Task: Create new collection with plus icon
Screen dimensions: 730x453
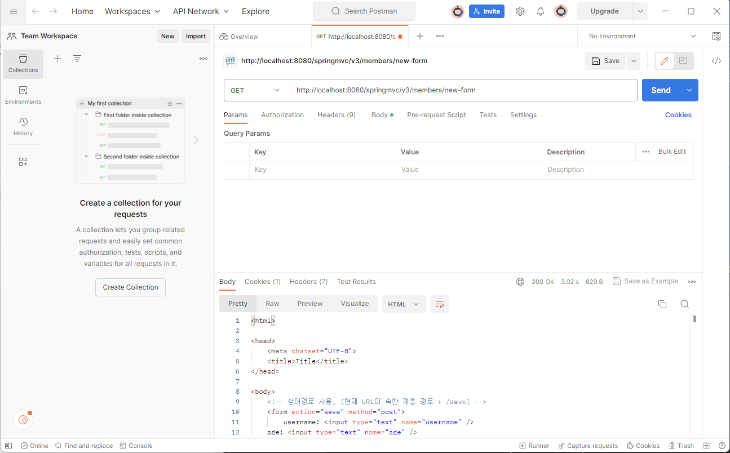Action: pyautogui.click(x=57, y=59)
